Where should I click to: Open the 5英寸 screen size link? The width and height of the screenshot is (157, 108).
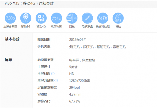73,67
